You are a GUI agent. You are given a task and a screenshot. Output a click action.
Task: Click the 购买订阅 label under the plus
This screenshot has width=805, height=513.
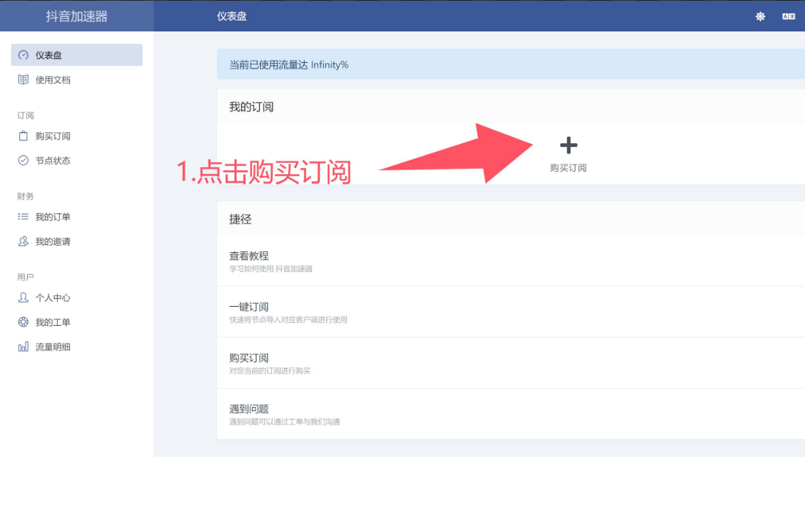[568, 168]
